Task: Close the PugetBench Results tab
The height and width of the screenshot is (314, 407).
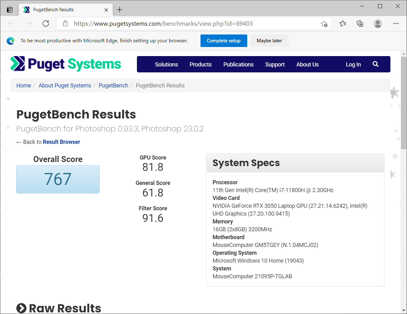Action: point(106,10)
